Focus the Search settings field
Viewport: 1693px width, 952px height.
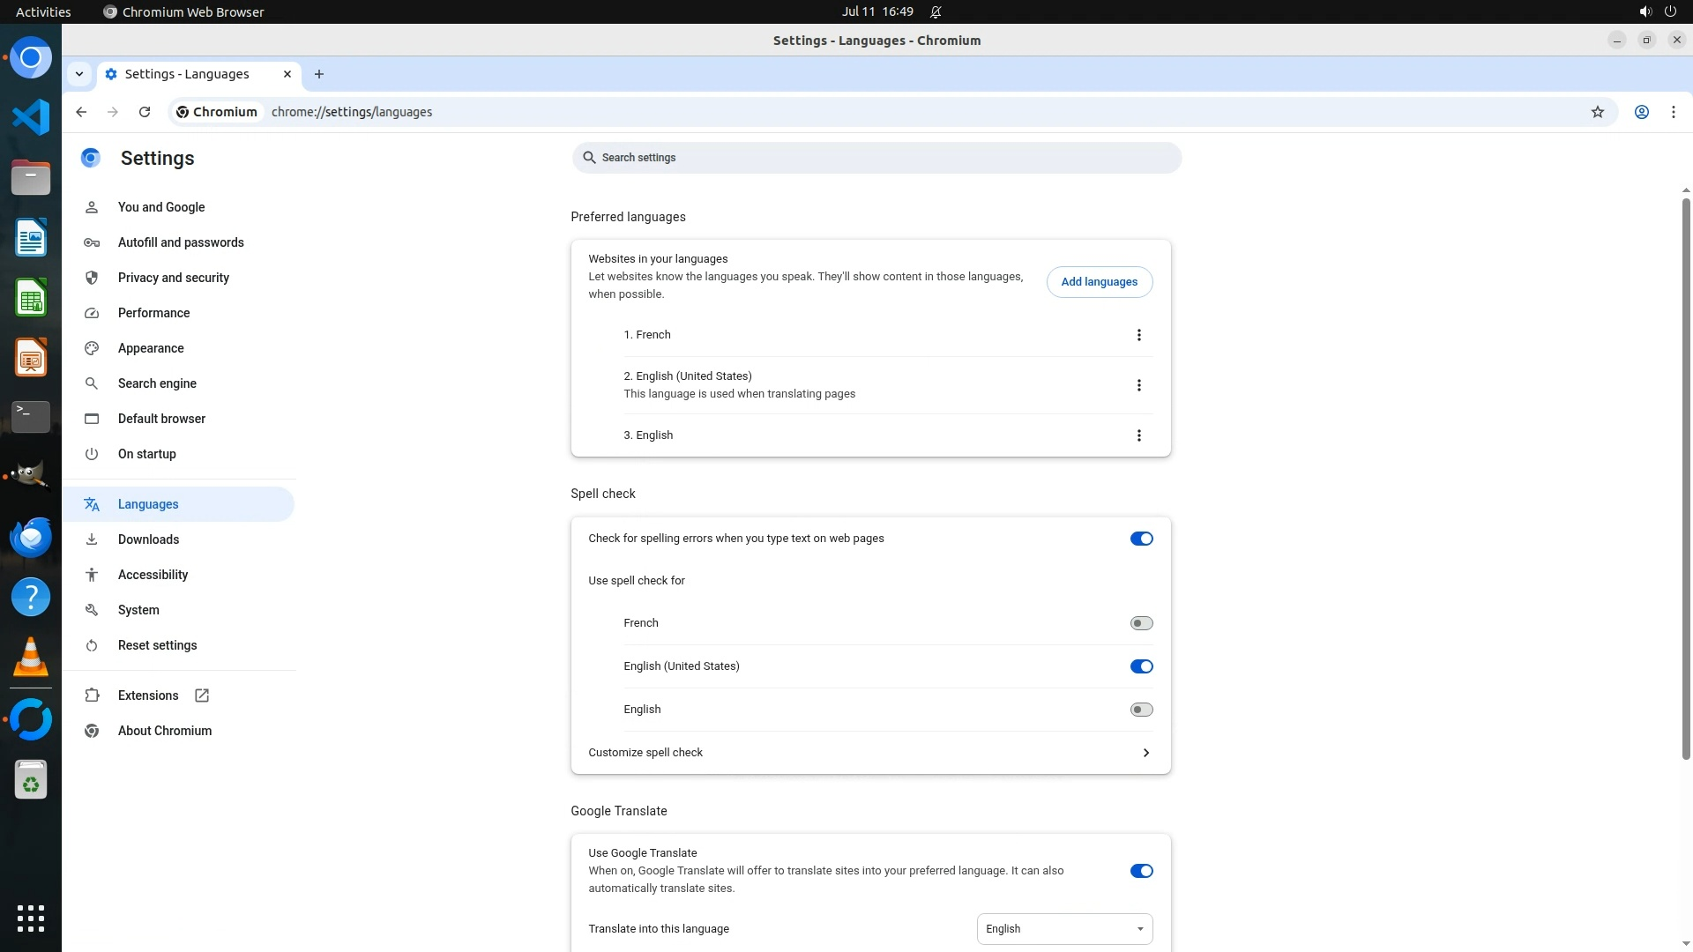(x=876, y=158)
